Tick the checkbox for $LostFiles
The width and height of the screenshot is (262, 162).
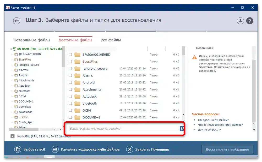point(70,62)
